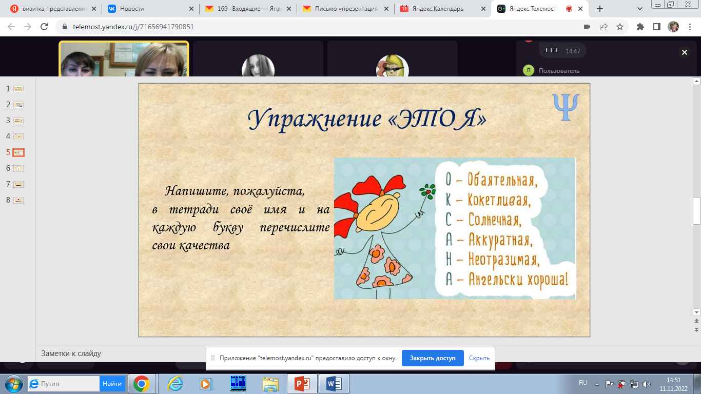Image resolution: width=701 pixels, height=394 pixels.
Task: Click the RU language indicator
Action: click(583, 383)
